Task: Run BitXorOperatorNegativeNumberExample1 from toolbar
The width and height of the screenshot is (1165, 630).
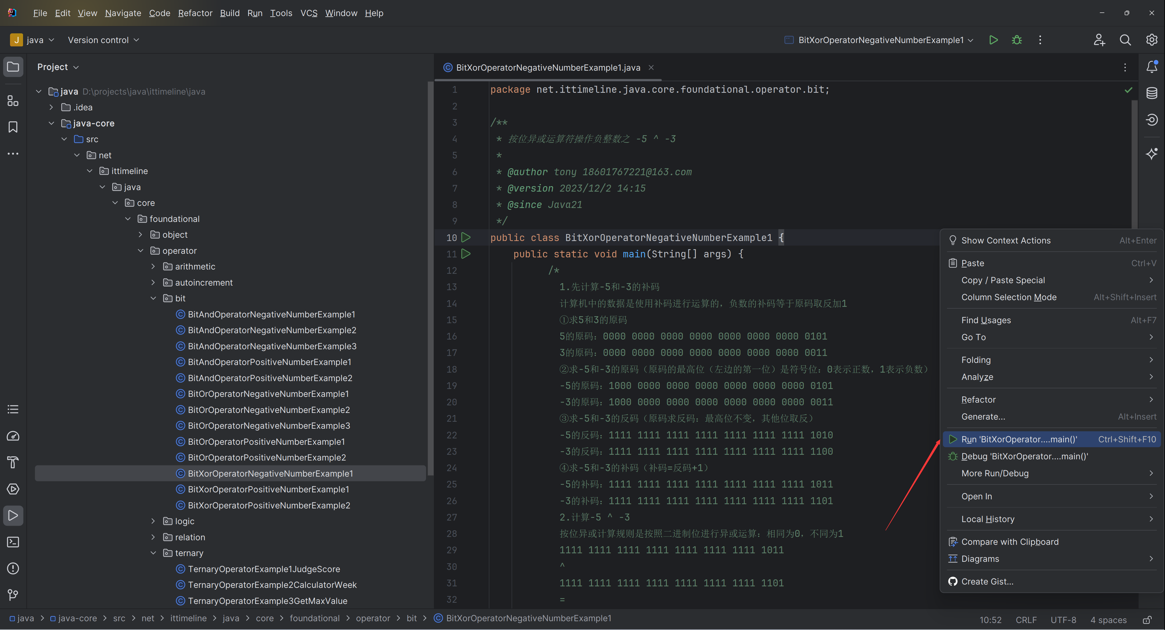Action: click(x=994, y=40)
